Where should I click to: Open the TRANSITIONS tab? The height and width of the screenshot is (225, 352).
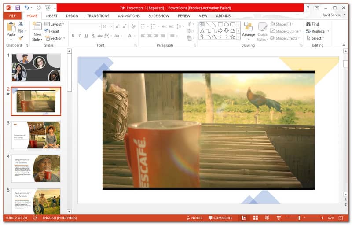click(x=98, y=16)
